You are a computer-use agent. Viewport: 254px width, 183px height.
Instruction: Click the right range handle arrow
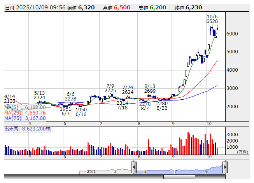(x=225, y=167)
